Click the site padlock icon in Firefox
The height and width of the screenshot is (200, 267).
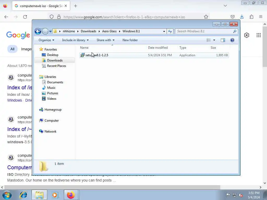pos(59,17)
